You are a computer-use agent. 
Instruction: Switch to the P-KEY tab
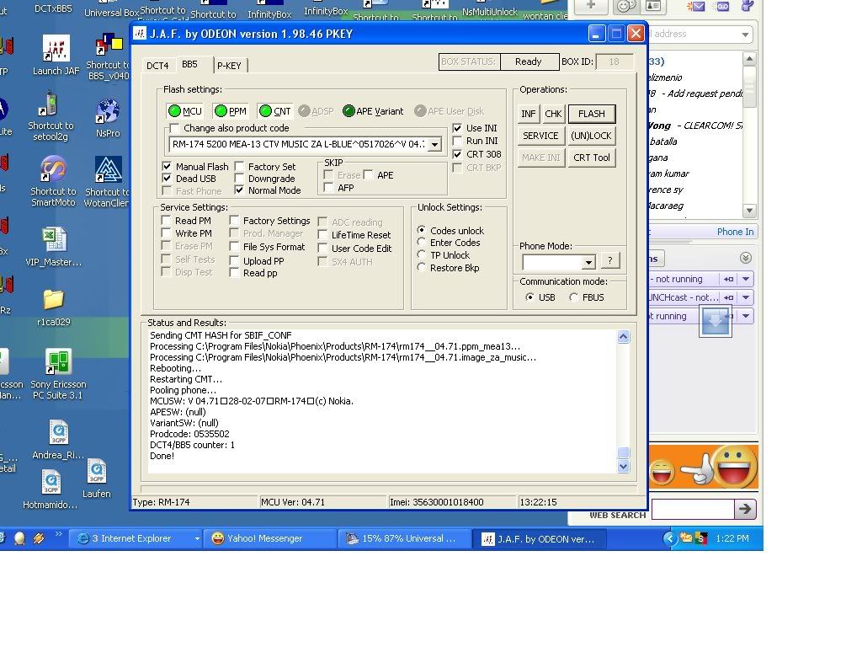229,66
